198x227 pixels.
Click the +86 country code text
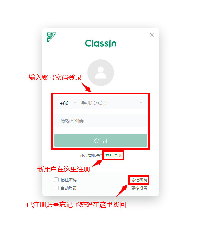pyautogui.click(x=64, y=103)
